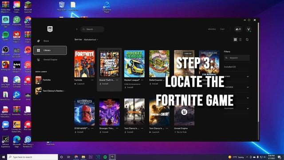Open ProtonVPN desktop shortcut
284x160 pixels.
point(17,21)
